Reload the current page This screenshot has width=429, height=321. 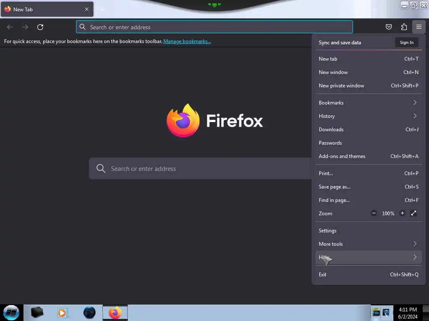(x=40, y=27)
